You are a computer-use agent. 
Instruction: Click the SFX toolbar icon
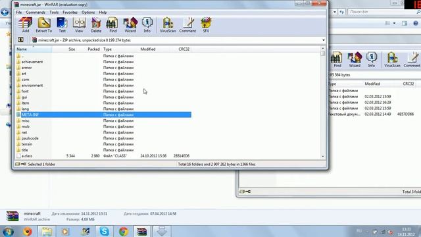[206, 25]
